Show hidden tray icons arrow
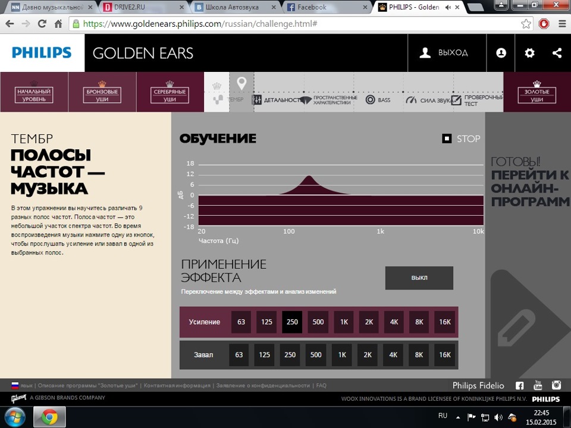571x428 pixels. pos(458,417)
